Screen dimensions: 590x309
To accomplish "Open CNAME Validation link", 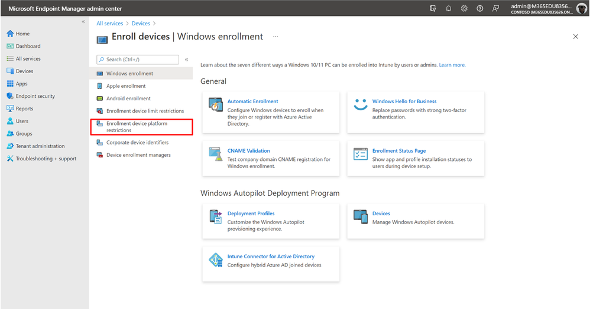I will pos(248,150).
